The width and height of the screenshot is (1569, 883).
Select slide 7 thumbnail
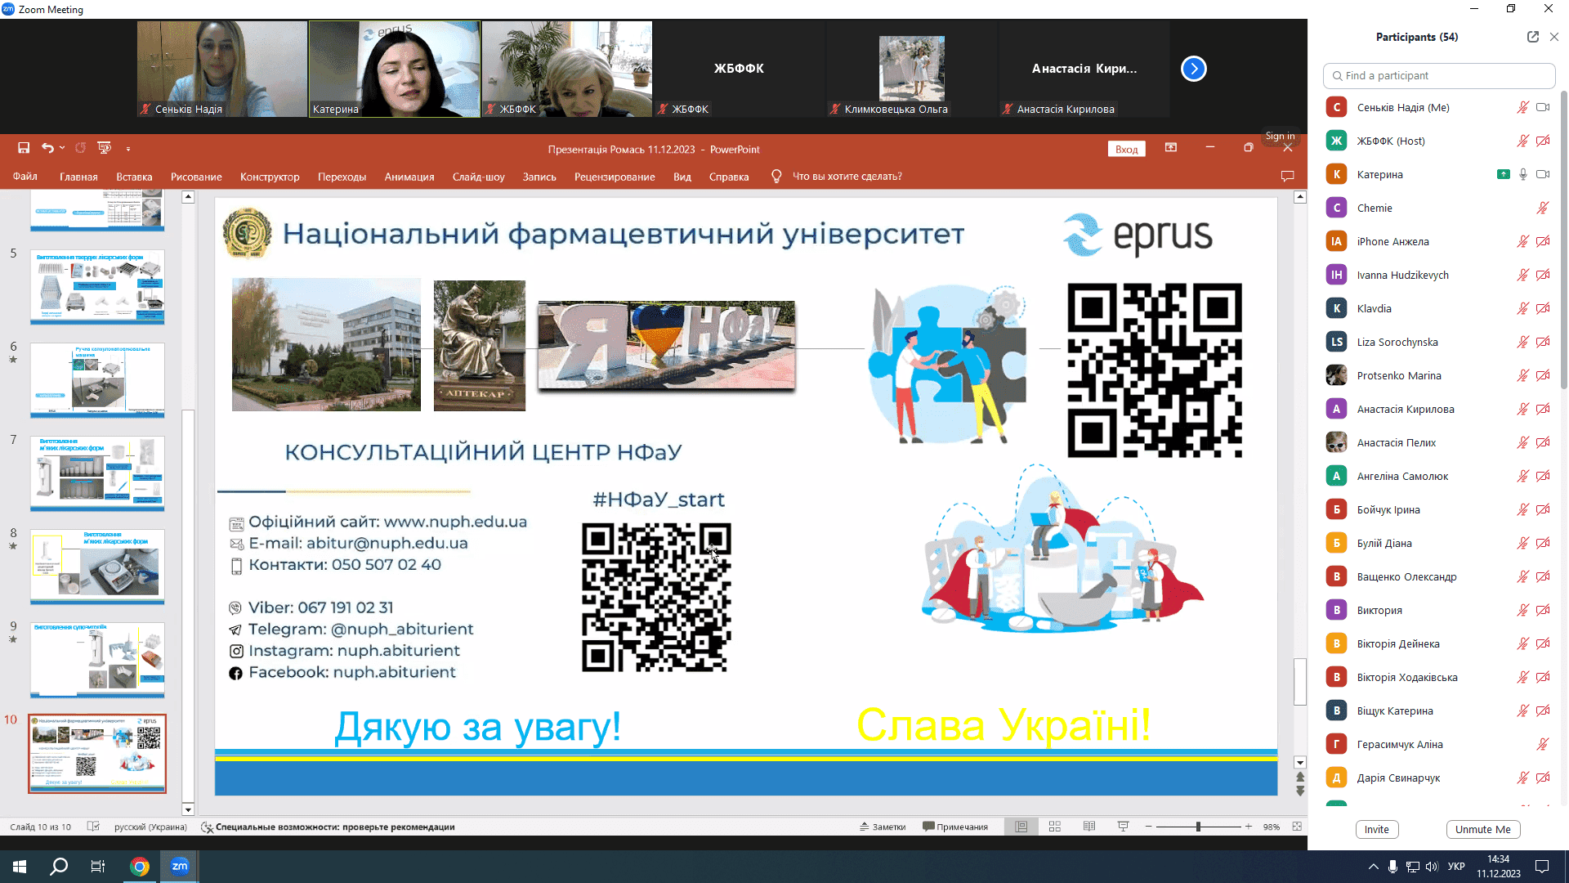pos(97,473)
